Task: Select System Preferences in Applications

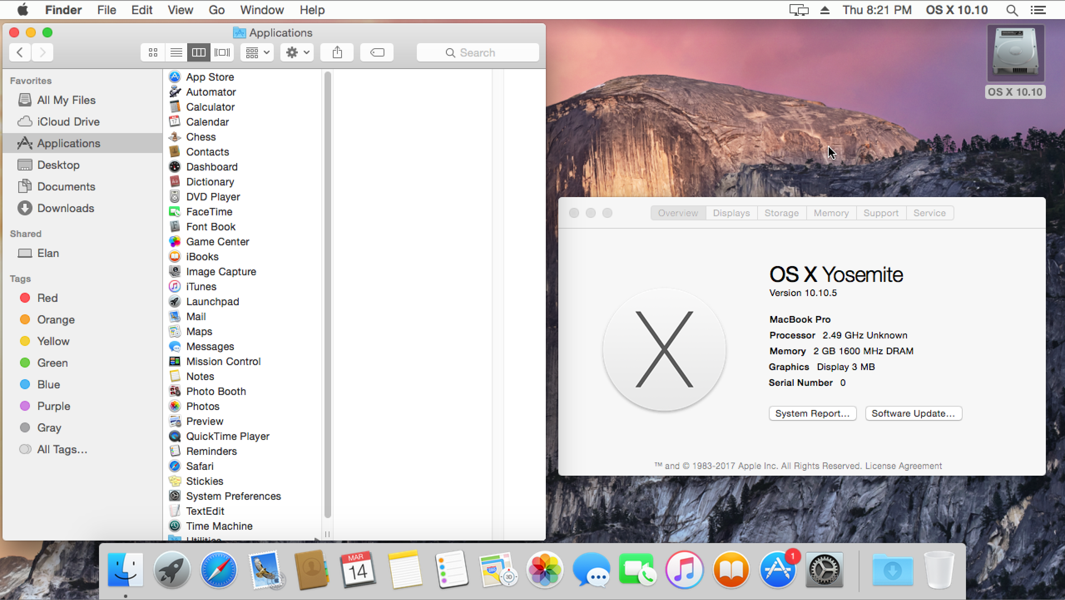Action: point(233,496)
